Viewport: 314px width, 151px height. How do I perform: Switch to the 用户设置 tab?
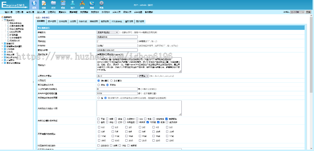(x=52, y=21)
